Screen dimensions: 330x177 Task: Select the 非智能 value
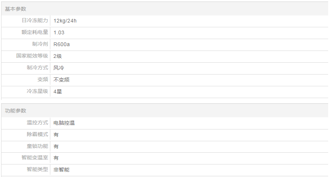click(x=61, y=170)
